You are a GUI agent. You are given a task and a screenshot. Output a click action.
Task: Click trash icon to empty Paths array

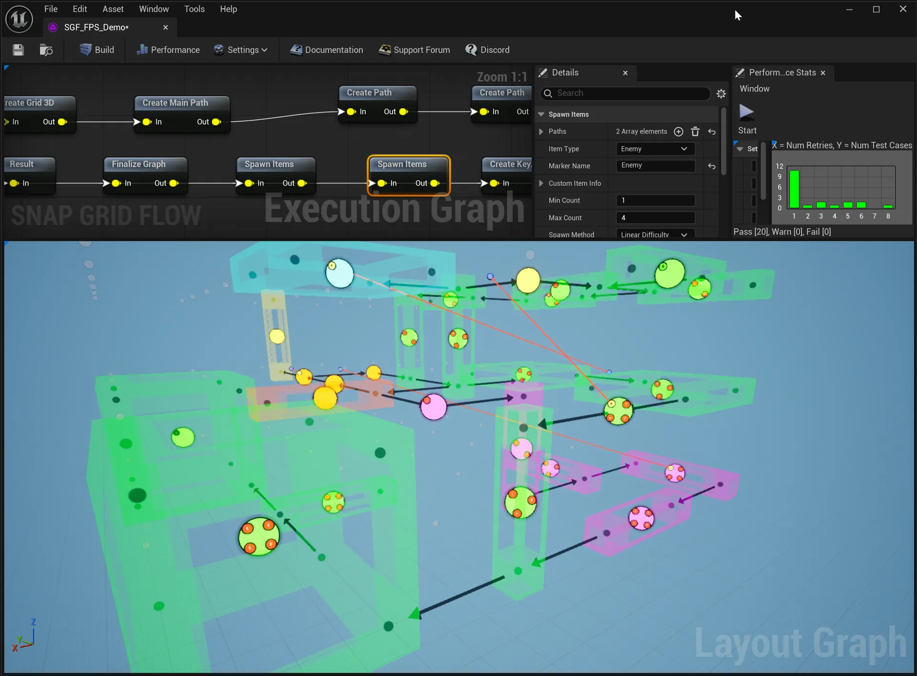pos(695,131)
